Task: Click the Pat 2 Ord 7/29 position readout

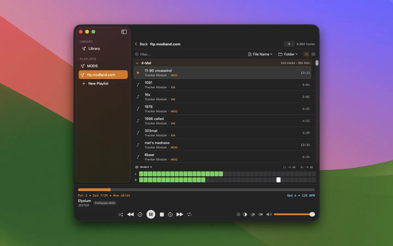Action: coord(104,196)
